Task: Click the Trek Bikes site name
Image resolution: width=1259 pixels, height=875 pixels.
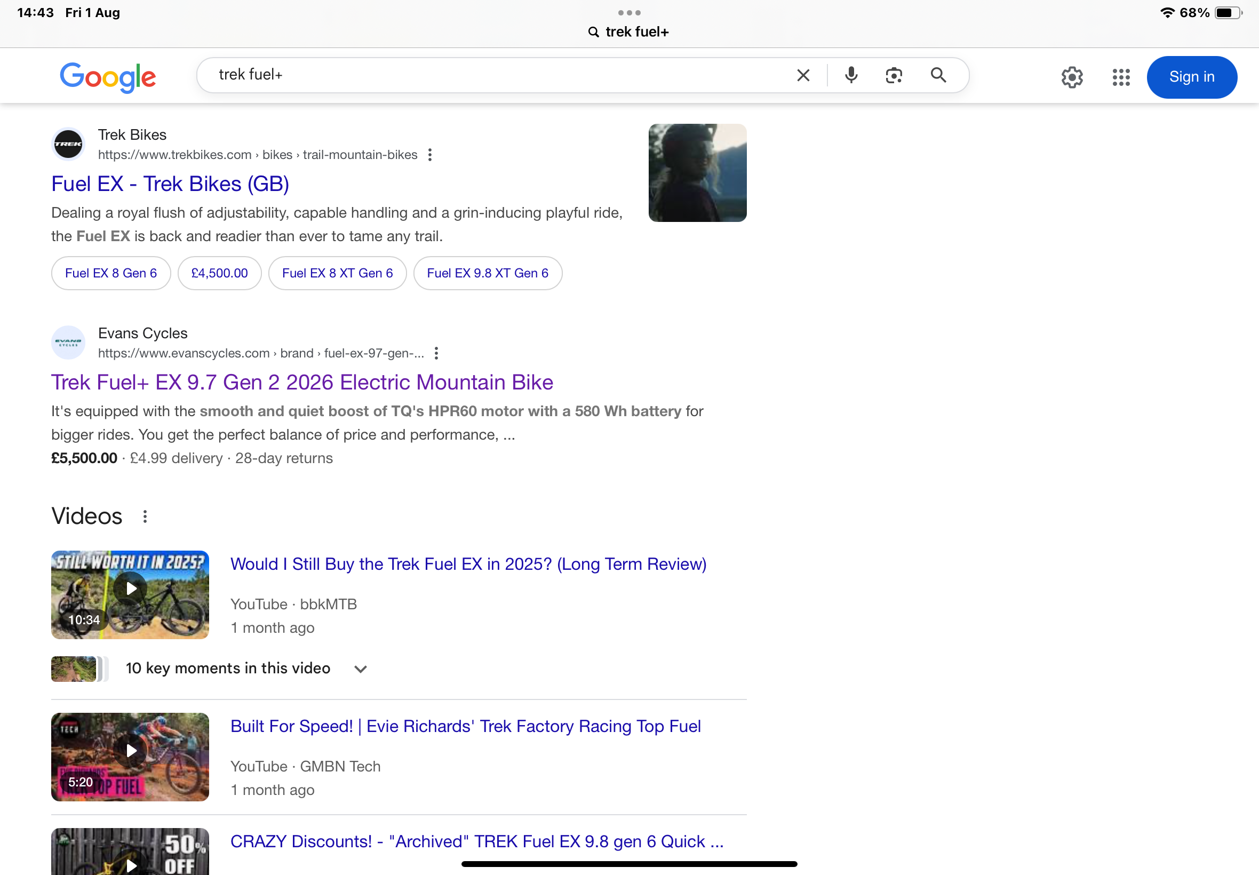Action: pos(132,135)
